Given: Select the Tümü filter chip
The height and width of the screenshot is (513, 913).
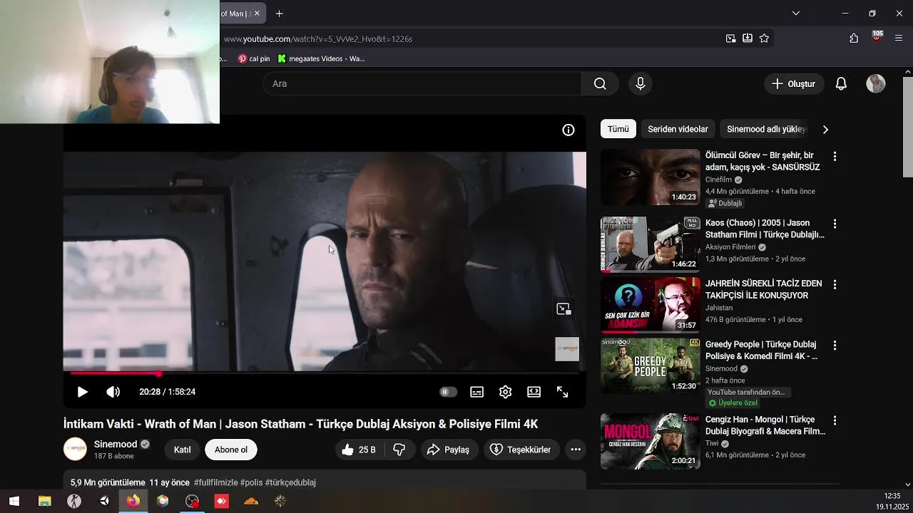Looking at the screenshot, I should (618, 129).
